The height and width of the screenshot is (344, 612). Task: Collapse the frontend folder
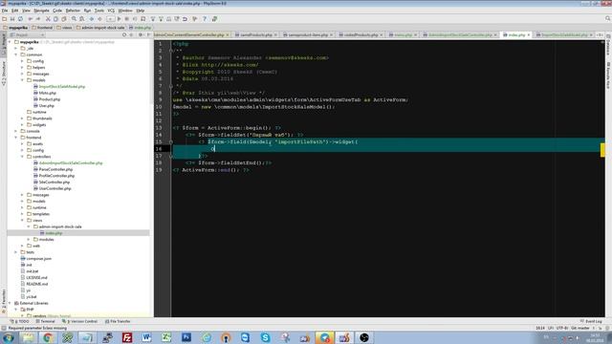pos(16,138)
